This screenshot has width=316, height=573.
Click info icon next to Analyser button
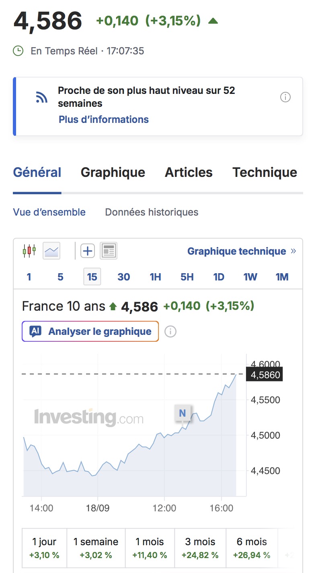coord(170,332)
